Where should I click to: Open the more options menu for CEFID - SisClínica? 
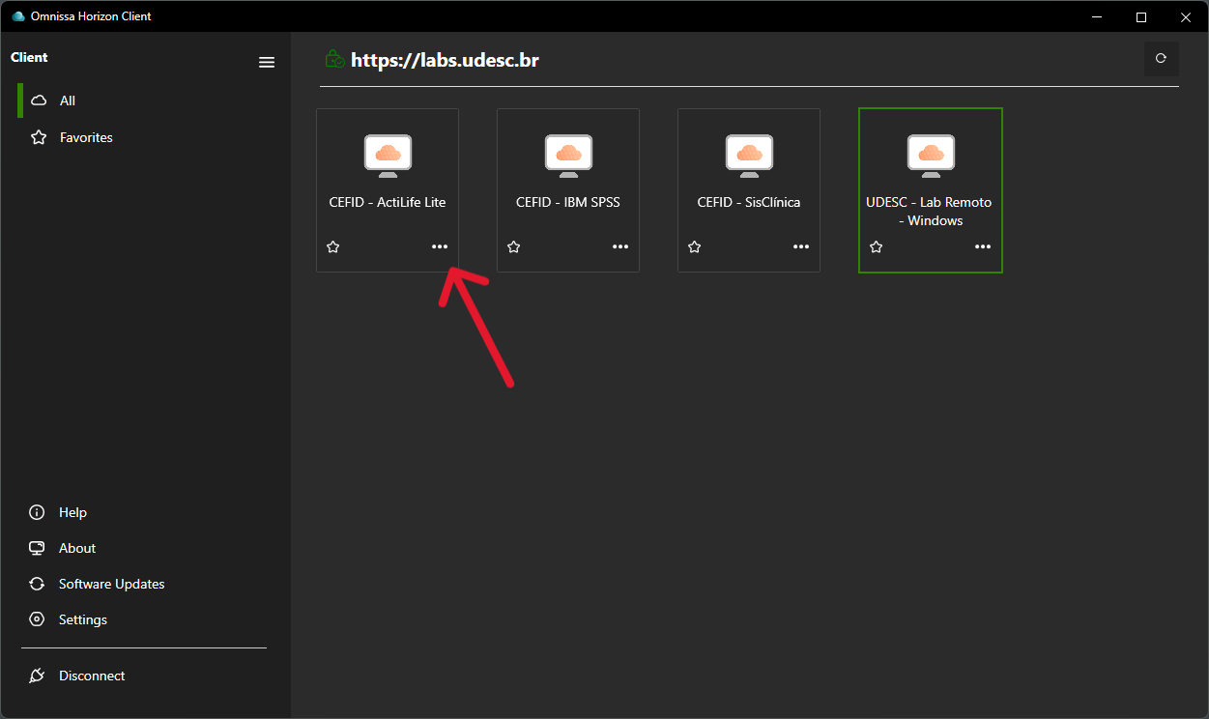801,247
